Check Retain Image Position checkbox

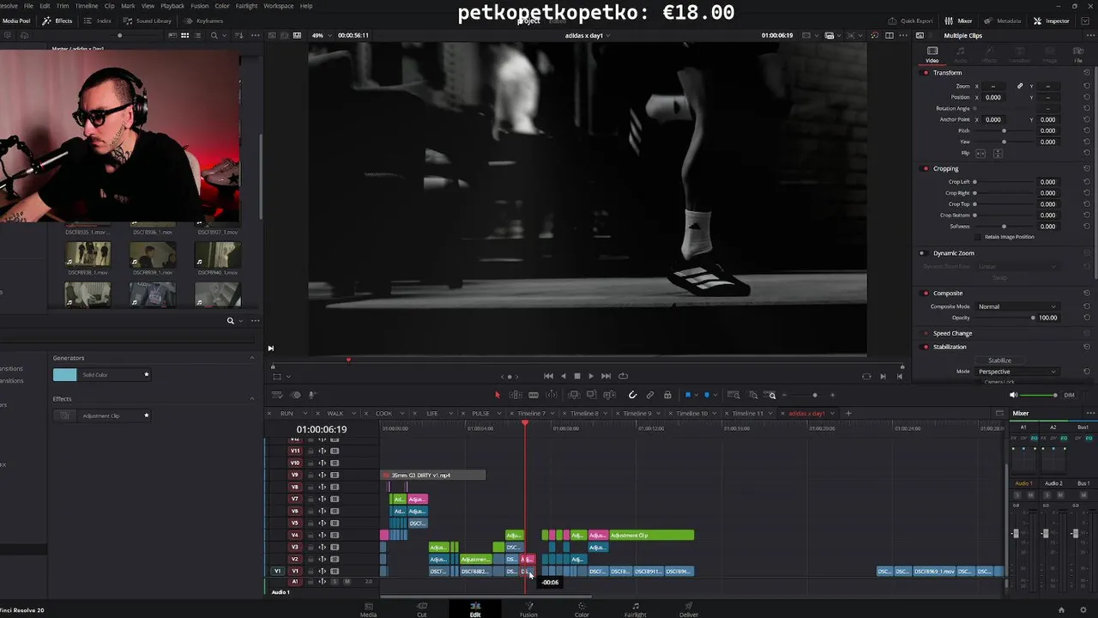[980, 237]
